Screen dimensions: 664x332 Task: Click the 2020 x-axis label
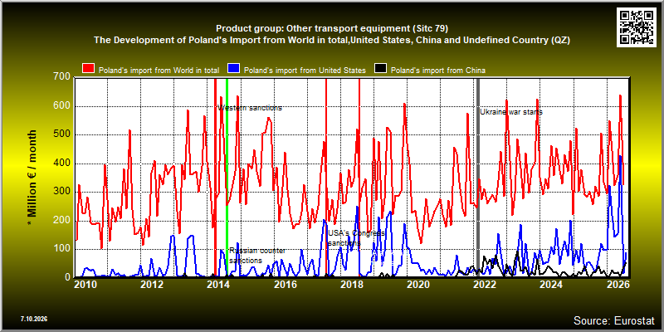[x=418, y=285]
